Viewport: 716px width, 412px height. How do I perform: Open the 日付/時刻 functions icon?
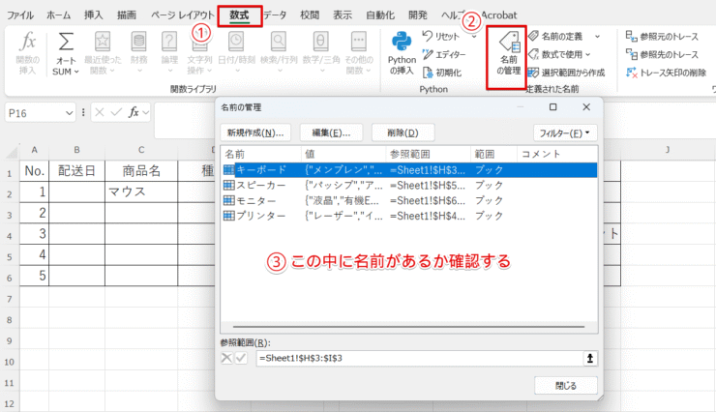pyautogui.click(x=236, y=42)
